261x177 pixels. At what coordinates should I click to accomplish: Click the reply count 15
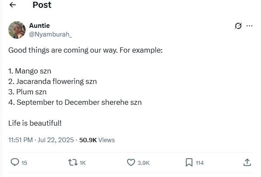click(24, 163)
